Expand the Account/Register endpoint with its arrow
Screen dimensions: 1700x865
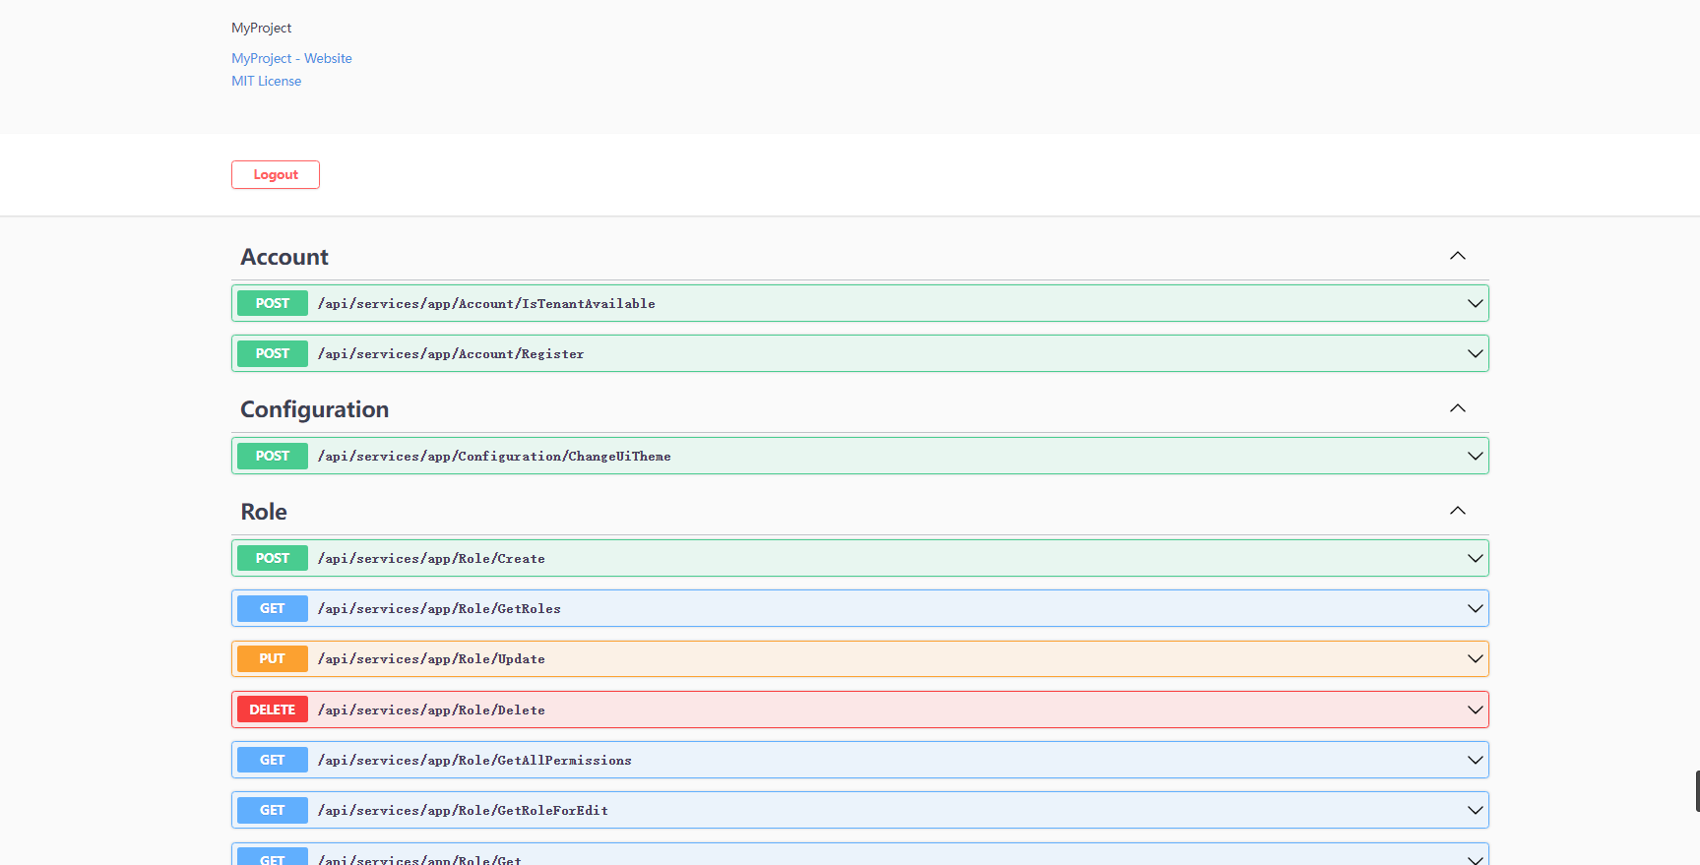(x=1475, y=353)
